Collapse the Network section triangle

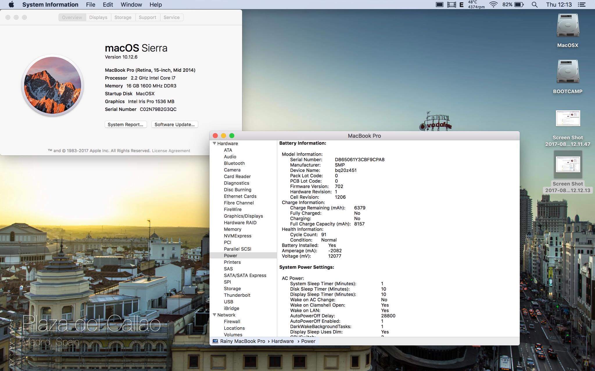coord(214,315)
